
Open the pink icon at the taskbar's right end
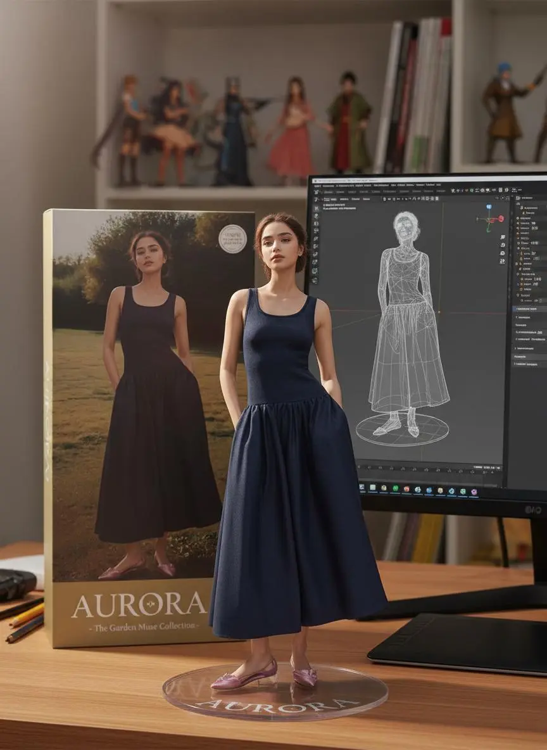(x=474, y=491)
